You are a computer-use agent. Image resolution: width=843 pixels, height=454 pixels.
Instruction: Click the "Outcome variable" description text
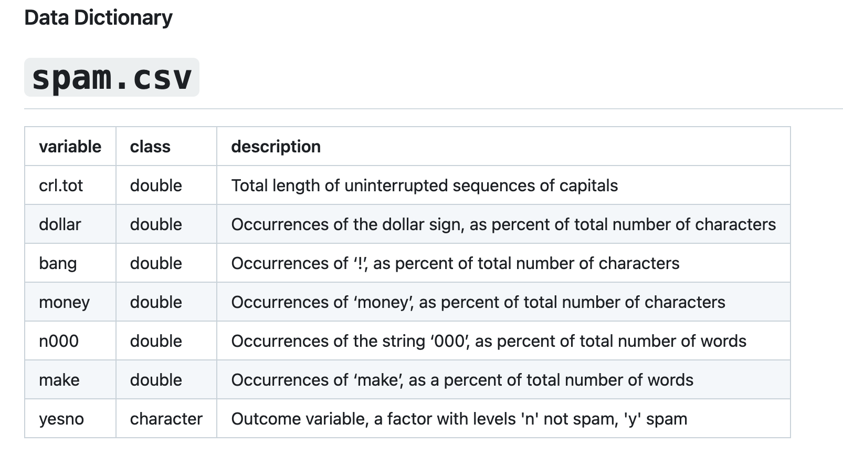tap(459, 419)
